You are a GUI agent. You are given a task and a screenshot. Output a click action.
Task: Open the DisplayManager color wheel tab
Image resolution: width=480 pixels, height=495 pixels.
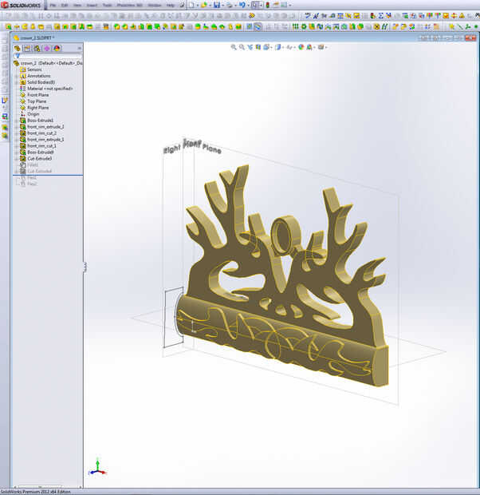57,48
